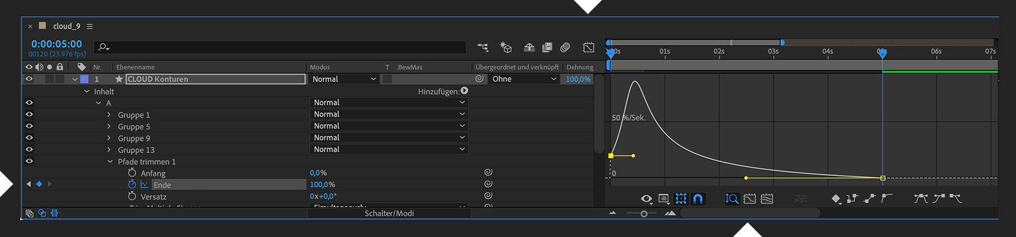
Task: Expand Gruppe 5
Action: [x=109, y=126]
